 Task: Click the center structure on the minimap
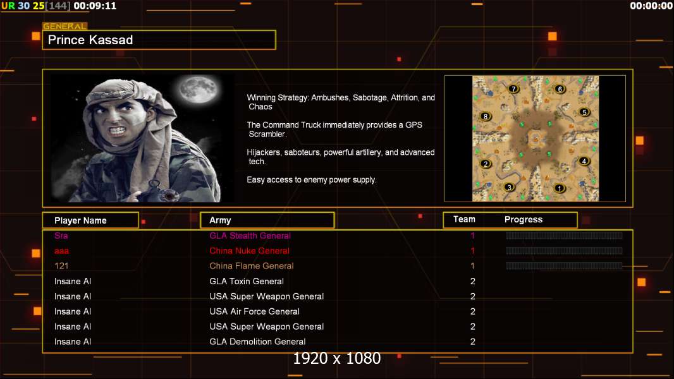click(x=536, y=138)
